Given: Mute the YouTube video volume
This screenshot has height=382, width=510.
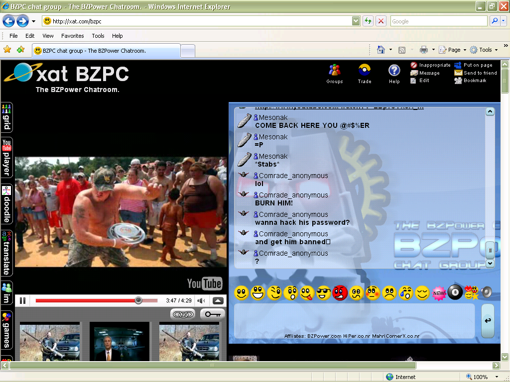Looking at the screenshot, I should pos(202,300).
